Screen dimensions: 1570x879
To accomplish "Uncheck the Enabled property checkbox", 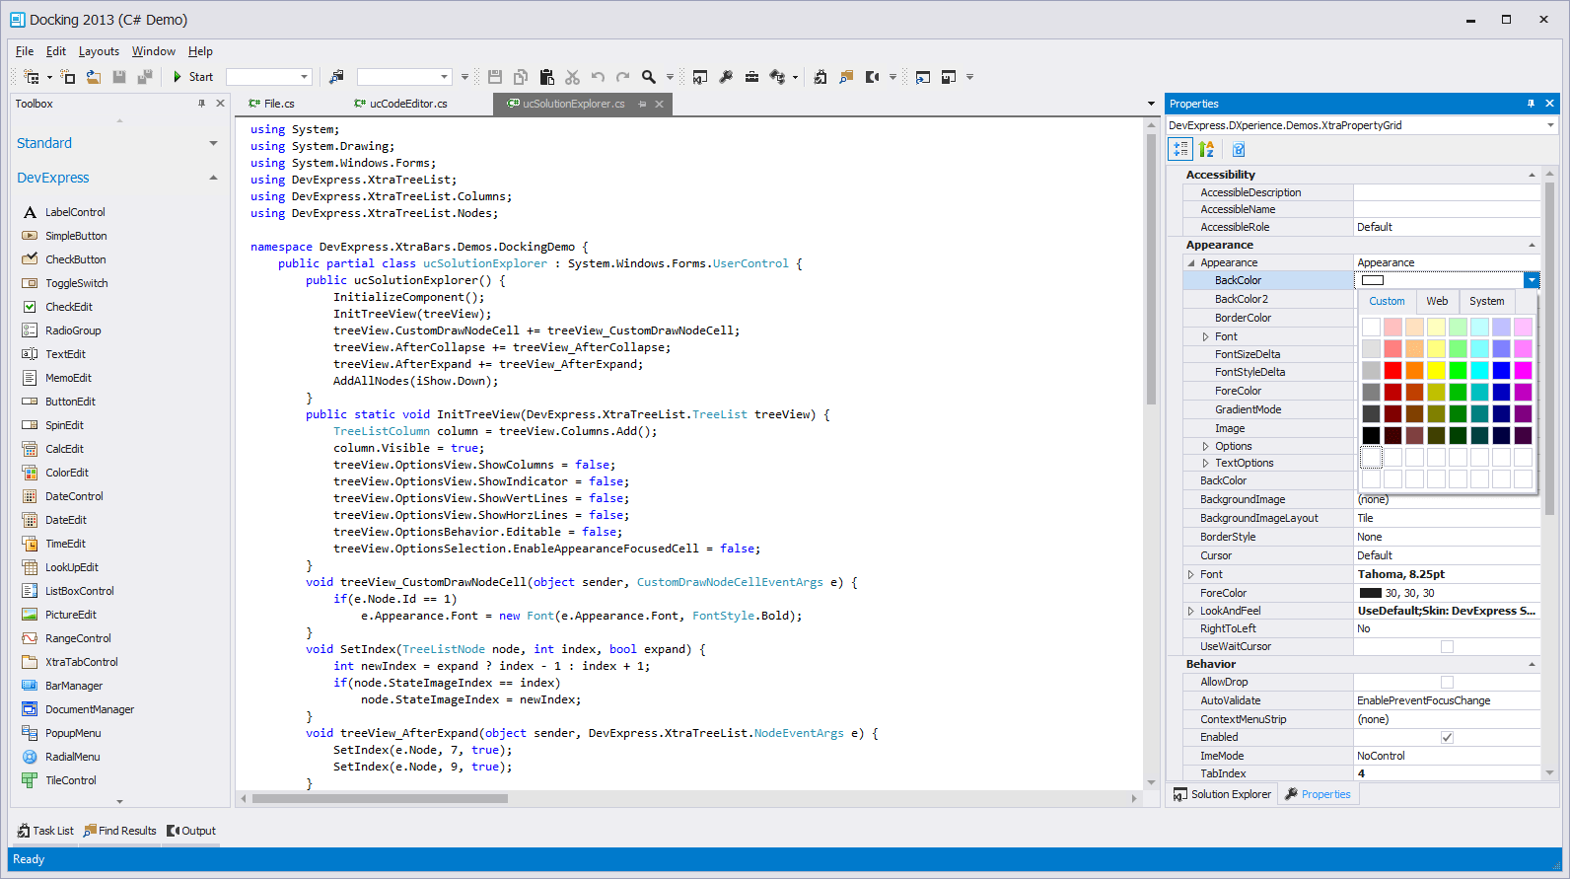I will (1447, 737).
